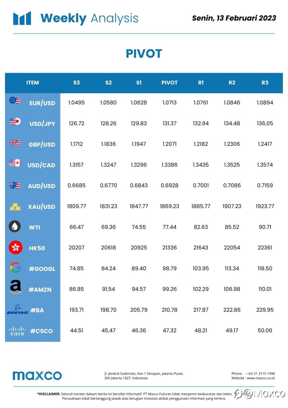Click the R3 column header

265,83
